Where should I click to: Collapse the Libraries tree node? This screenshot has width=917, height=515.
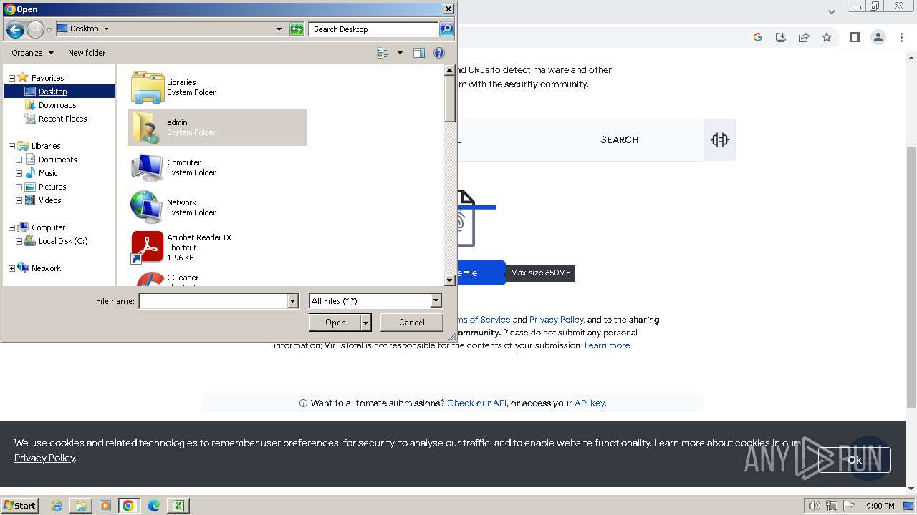11,146
